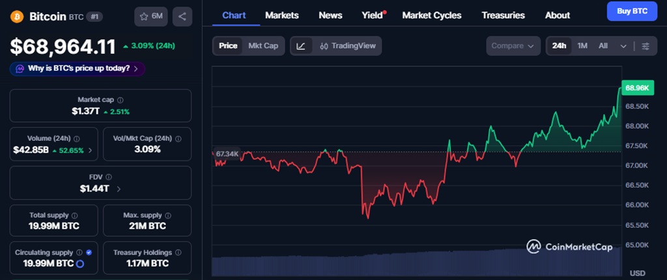The height and width of the screenshot is (280, 667).
Task: Click the 21M BTC max supply value
Action: 147,225
